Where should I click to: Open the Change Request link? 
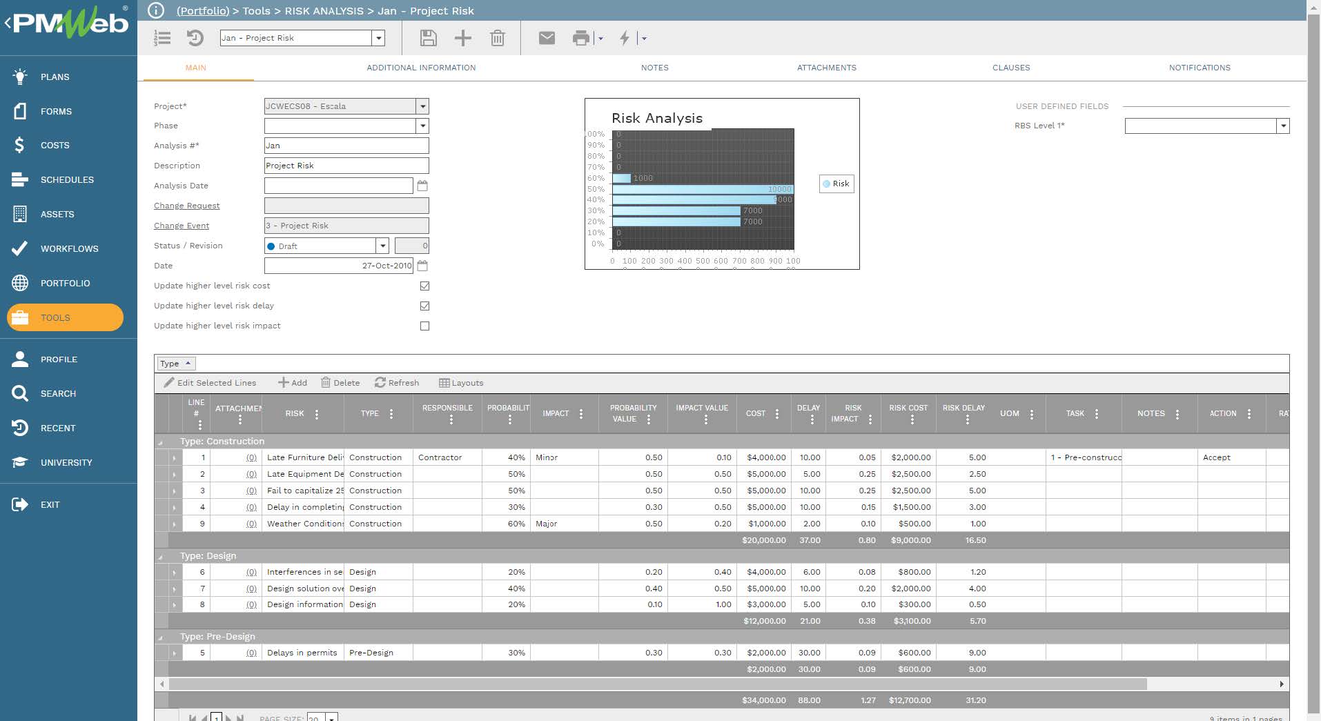coord(186,206)
